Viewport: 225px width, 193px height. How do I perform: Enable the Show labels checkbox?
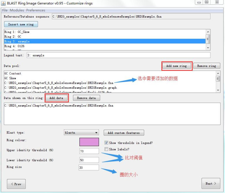[106, 149]
